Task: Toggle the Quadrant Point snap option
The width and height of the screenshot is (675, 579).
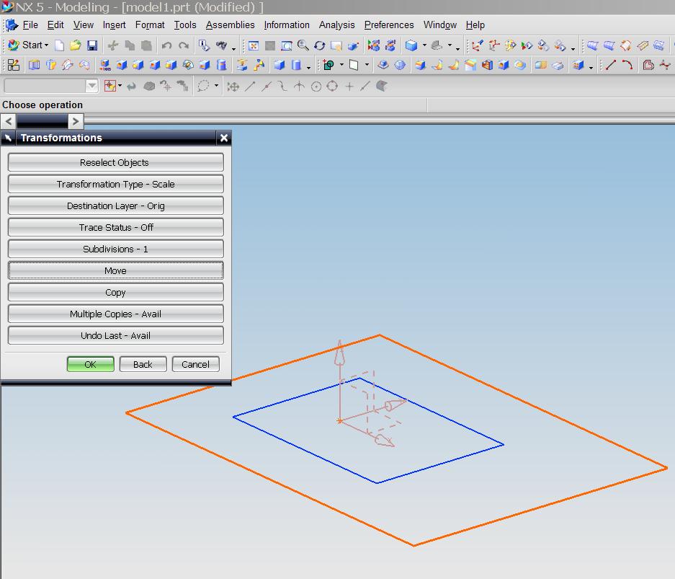Action: [332, 87]
